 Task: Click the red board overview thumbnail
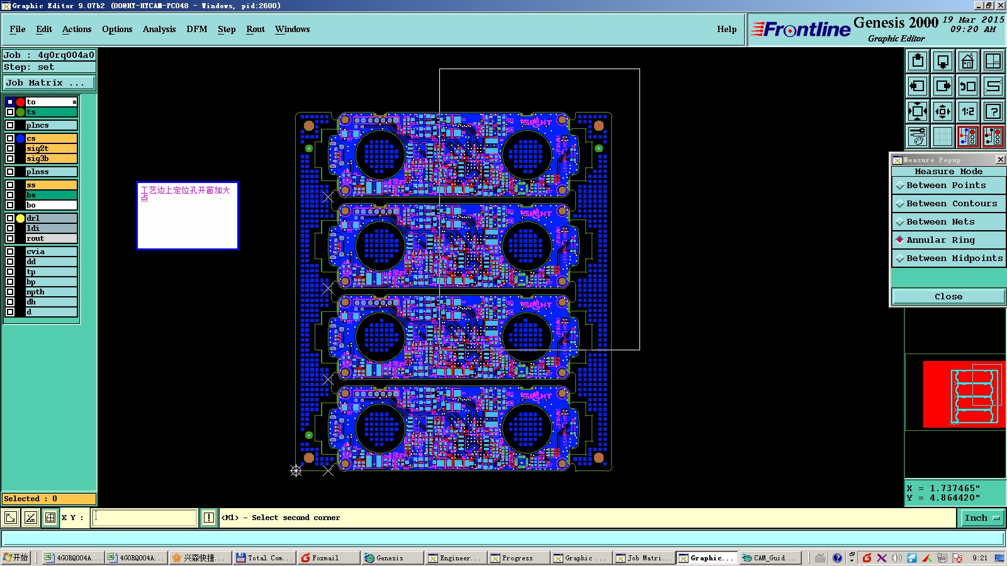(964, 394)
